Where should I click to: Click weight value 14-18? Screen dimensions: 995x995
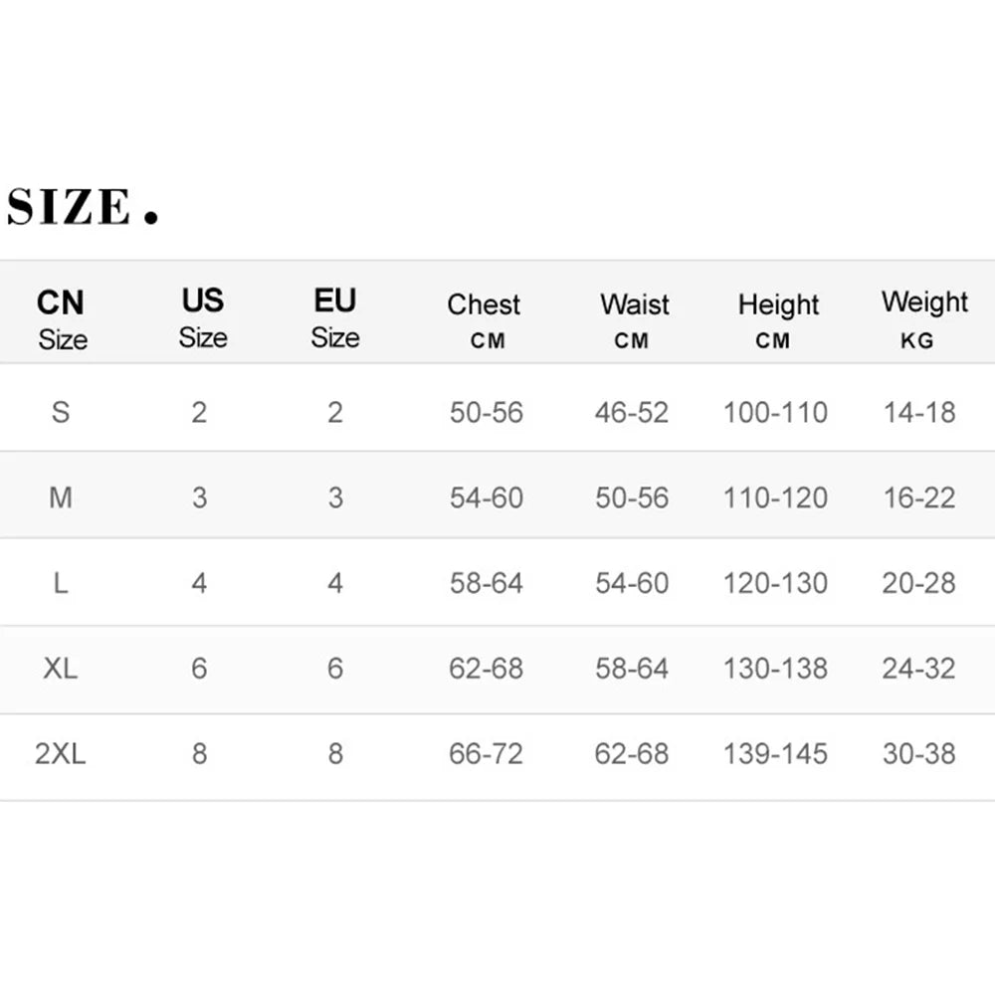pos(918,412)
